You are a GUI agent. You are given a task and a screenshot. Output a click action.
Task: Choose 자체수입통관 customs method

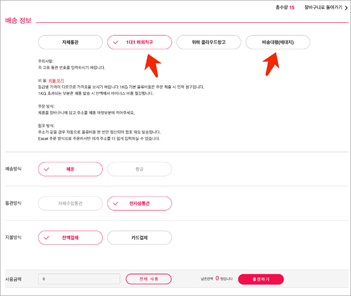(70, 203)
